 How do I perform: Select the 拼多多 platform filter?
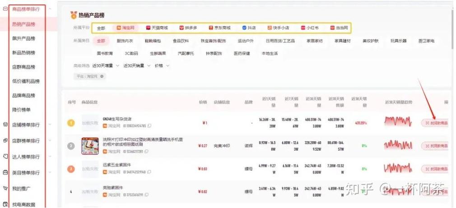188,28
